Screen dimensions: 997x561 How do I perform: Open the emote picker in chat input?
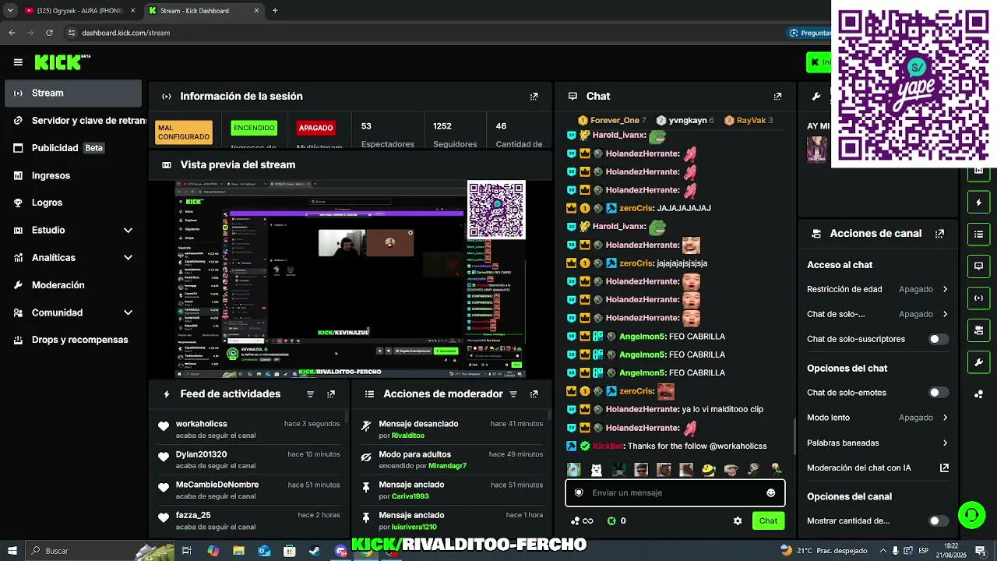coord(771,492)
